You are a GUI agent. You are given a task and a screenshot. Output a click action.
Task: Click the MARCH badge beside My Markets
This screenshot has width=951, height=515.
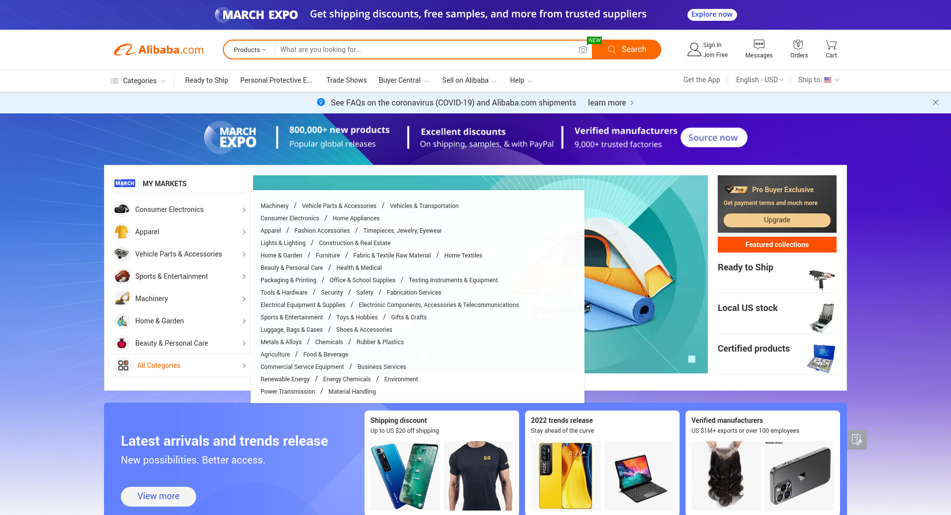click(125, 183)
